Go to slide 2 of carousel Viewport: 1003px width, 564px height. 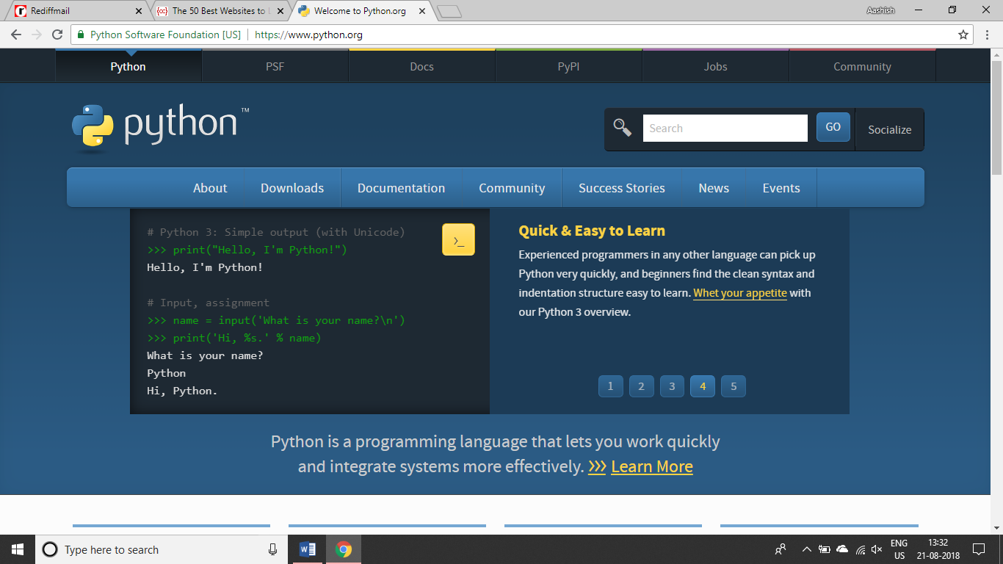tap(641, 386)
